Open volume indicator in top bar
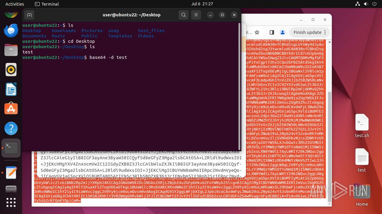This screenshot has height=214, width=382. (366, 4)
